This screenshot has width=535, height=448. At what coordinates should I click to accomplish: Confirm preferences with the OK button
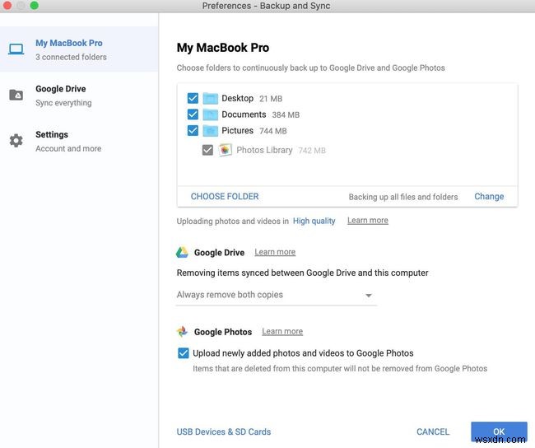pyautogui.click(x=499, y=432)
